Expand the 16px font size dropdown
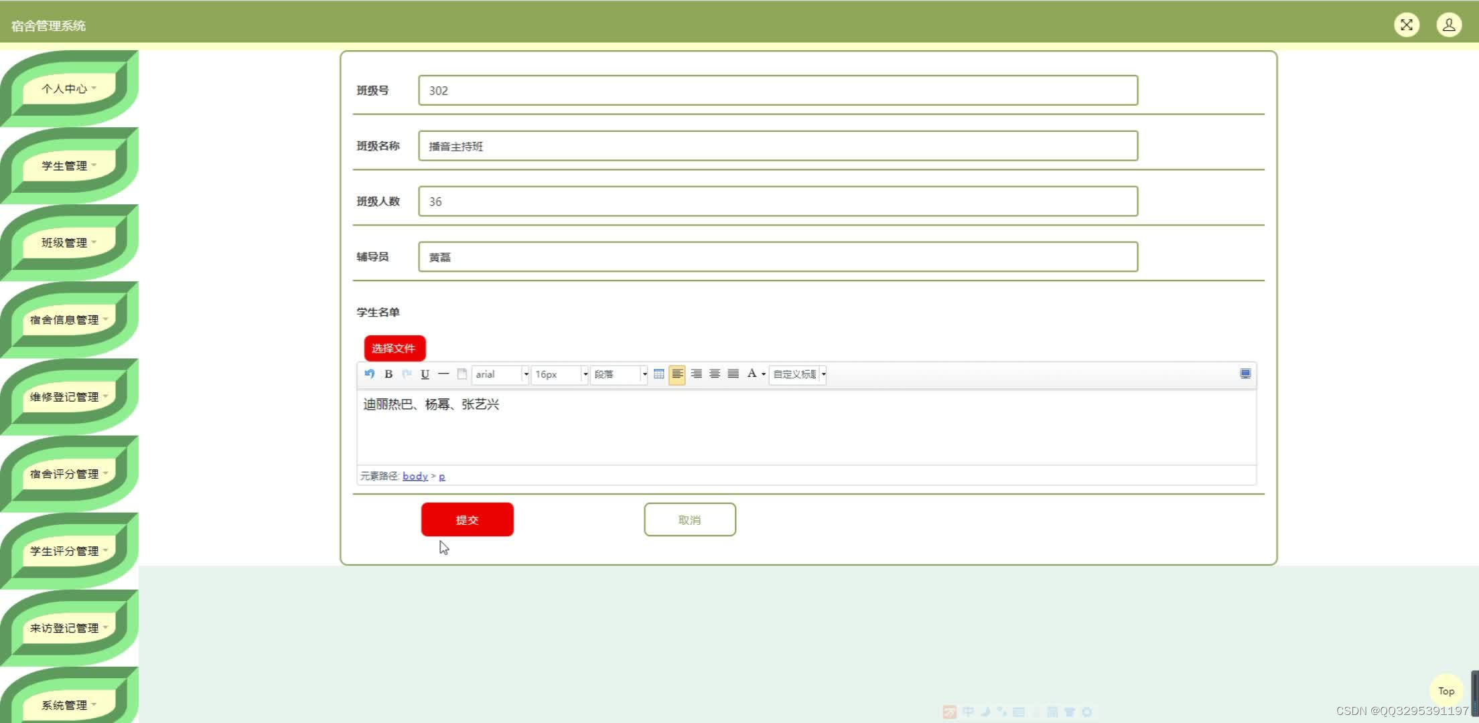This screenshot has width=1479, height=723. pyautogui.click(x=585, y=374)
